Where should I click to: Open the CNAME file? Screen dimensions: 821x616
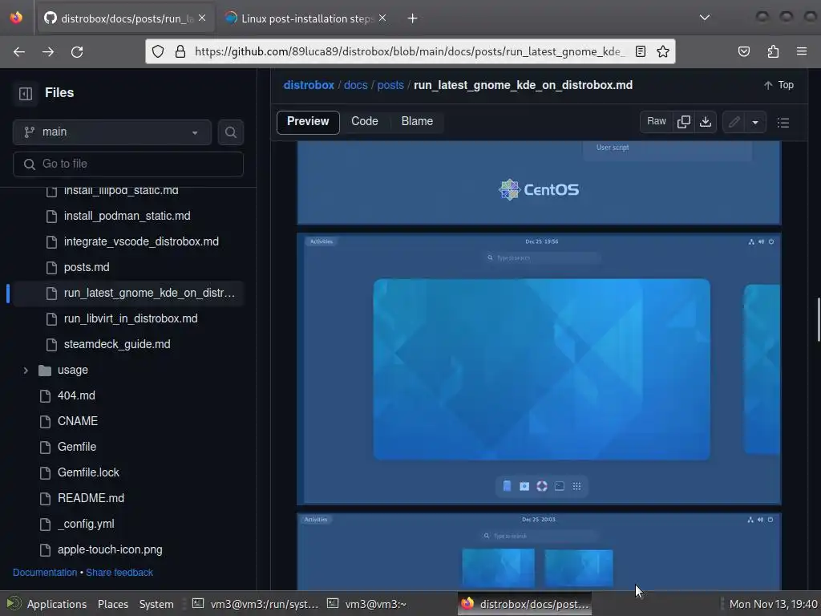tap(78, 421)
